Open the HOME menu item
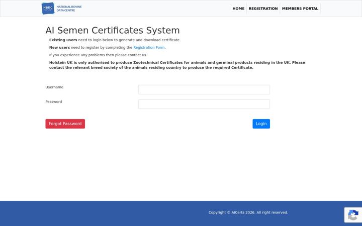The width and height of the screenshot is (362, 226). (x=238, y=9)
